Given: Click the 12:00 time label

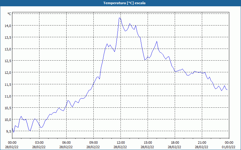Looking at the screenshot, I should pyautogui.click(x=121, y=143).
